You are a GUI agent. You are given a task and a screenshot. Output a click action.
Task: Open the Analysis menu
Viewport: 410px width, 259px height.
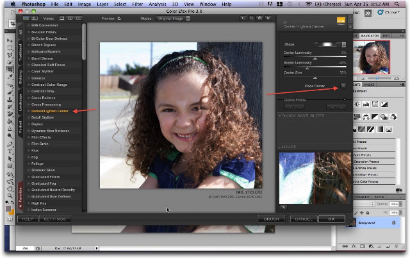click(158, 4)
